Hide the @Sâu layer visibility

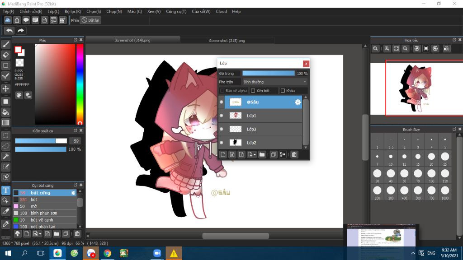click(222, 102)
